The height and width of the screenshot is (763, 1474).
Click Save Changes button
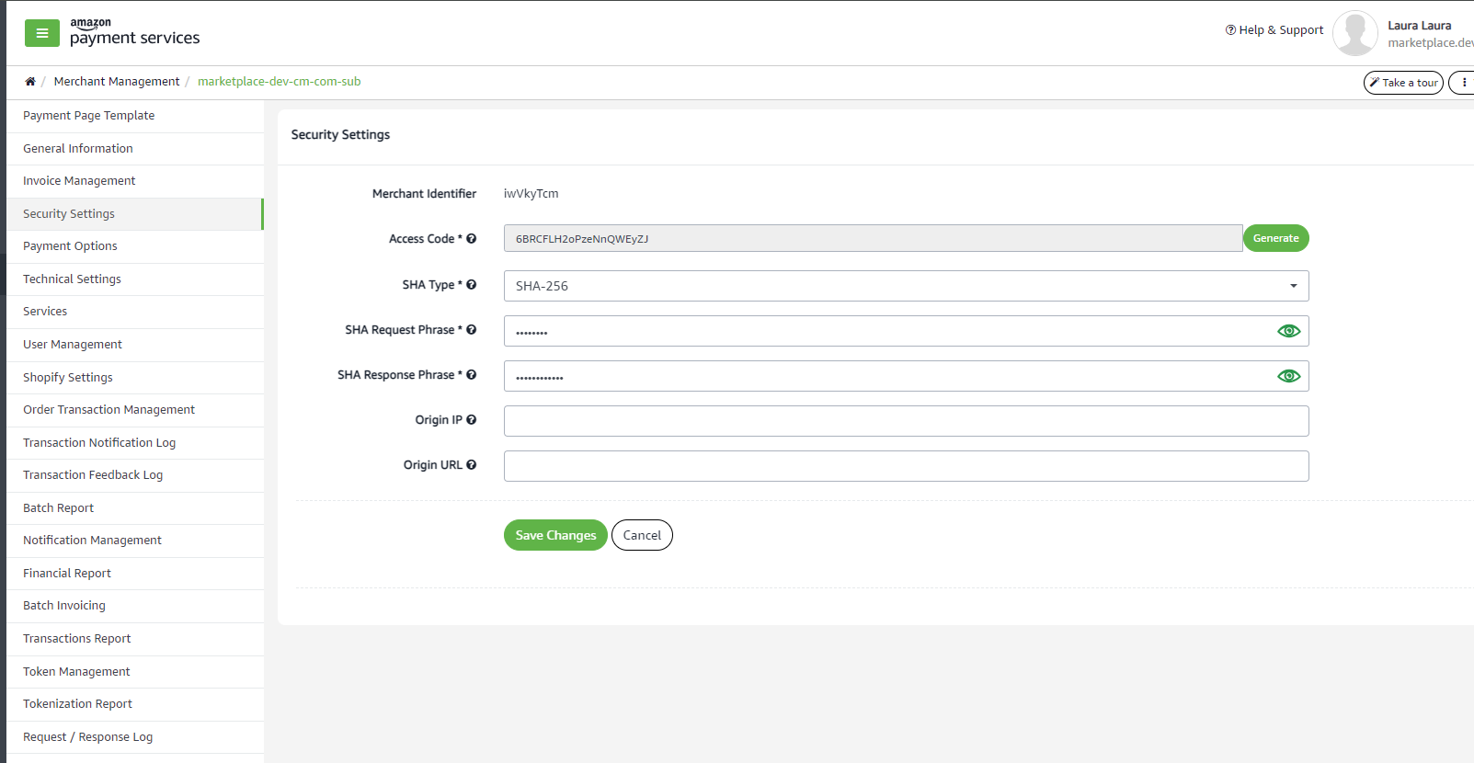[555, 535]
